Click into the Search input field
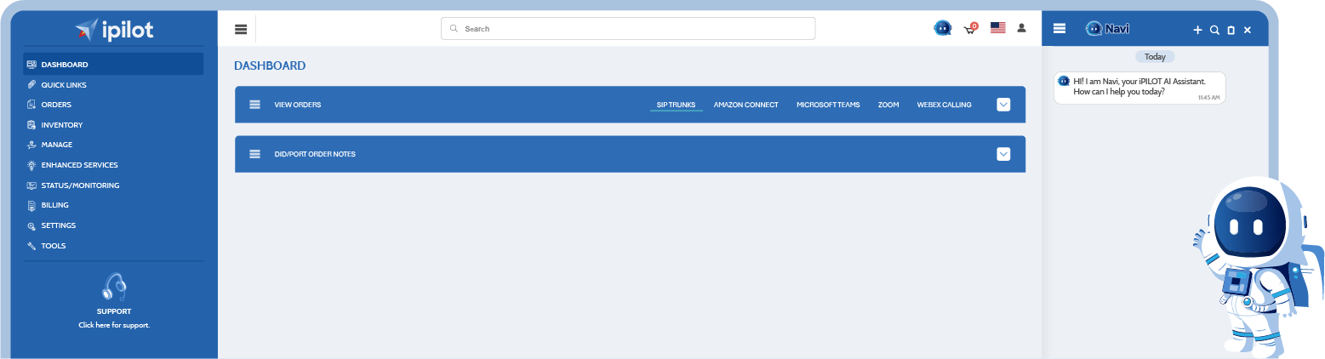Image resolution: width=1325 pixels, height=359 pixels. click(x=628, y=28)
